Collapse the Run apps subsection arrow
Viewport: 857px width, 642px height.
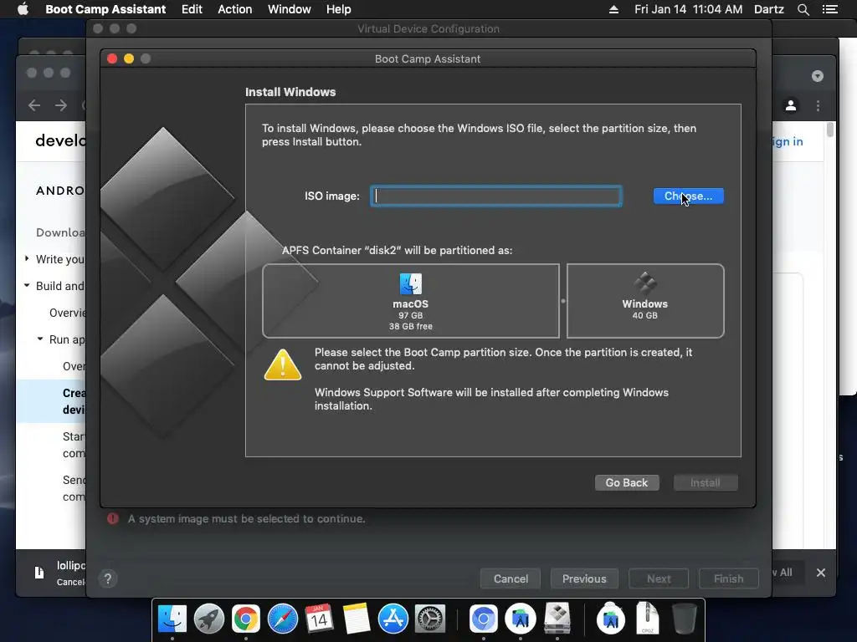[x=40, y=339]
